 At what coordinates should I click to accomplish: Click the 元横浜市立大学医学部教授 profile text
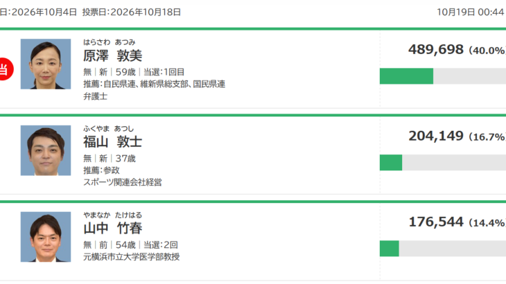131,257
